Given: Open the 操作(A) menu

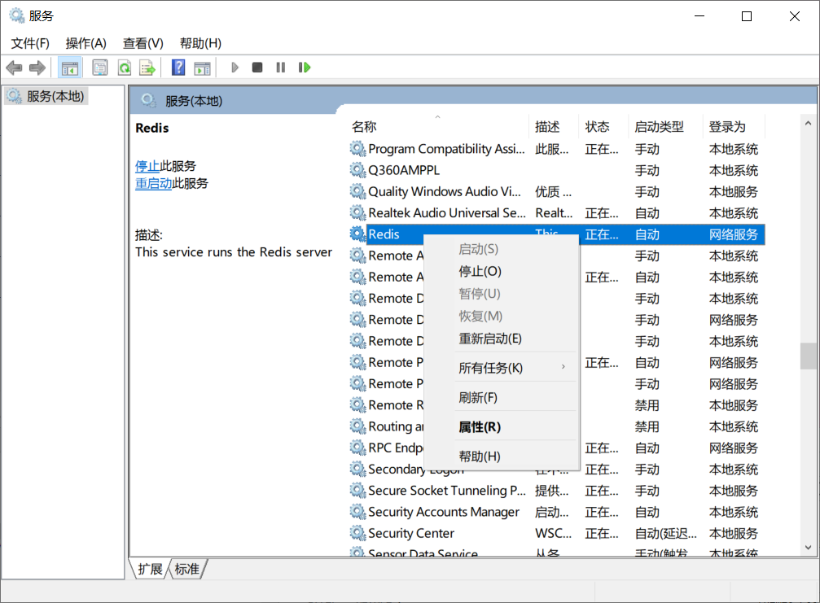Looking at the screenshot, I should 86,43.
